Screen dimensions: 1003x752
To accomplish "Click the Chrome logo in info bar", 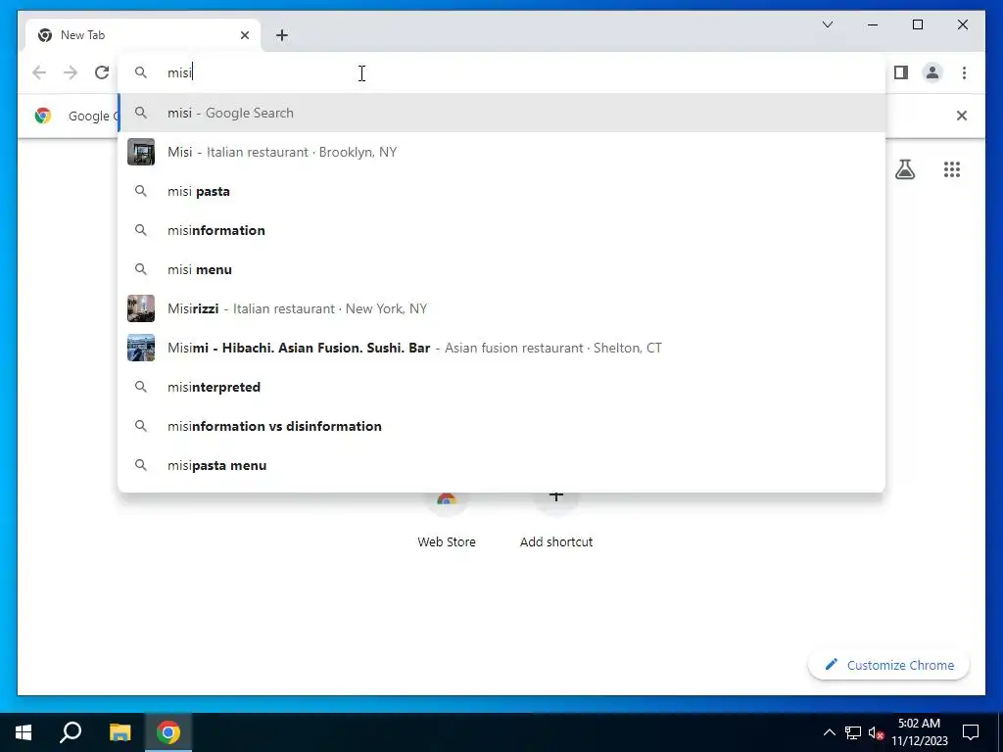I will [x=43, y=116].
